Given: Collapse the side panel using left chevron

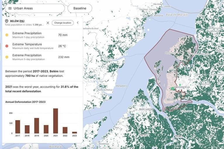Looking at the screenshot, I should coord(78,23).
